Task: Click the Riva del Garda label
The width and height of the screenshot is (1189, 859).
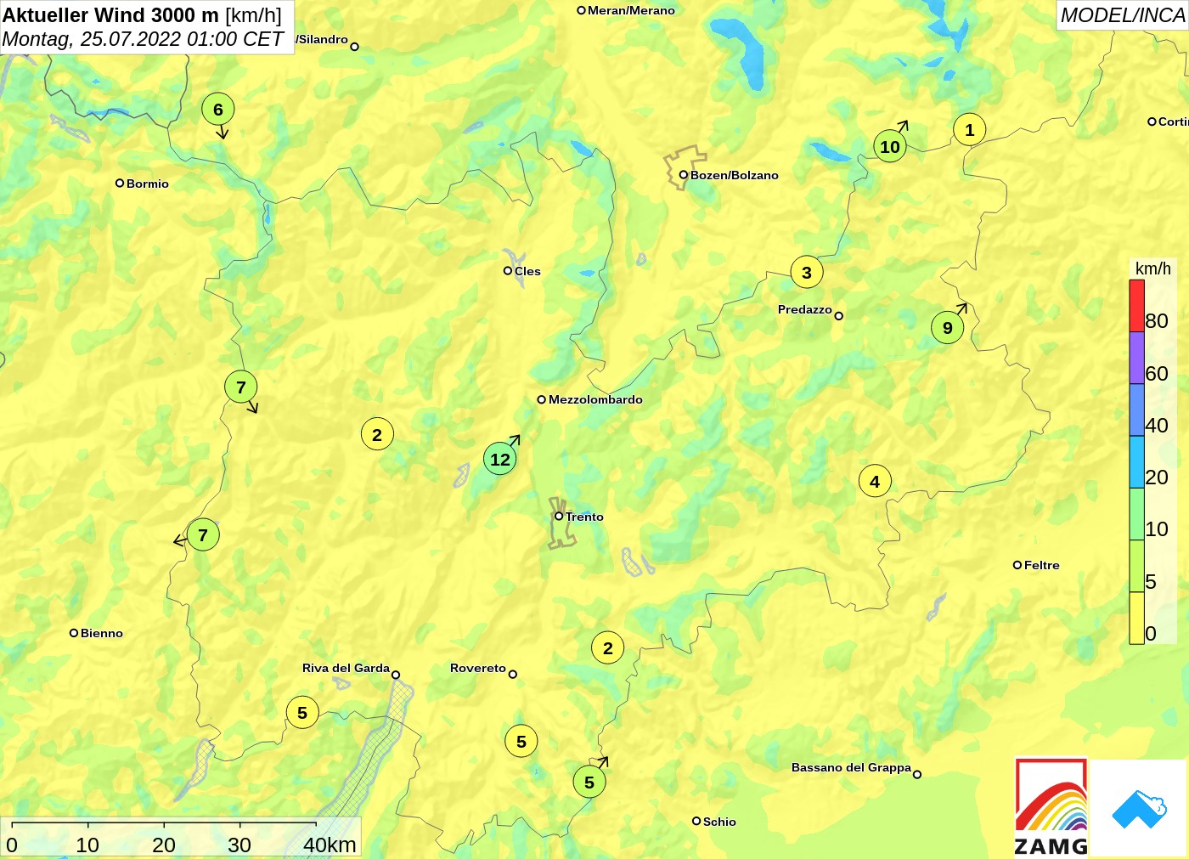Action: click(x=346, y=668)
